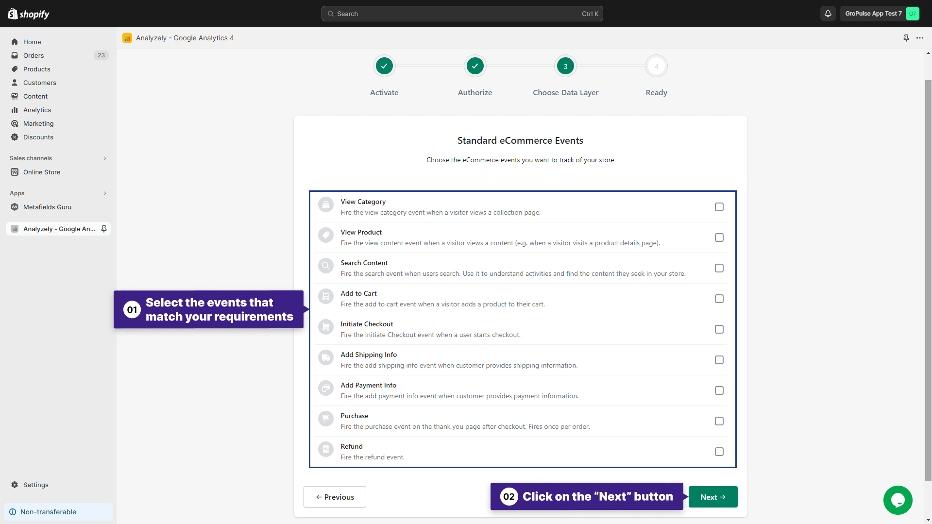The height and width of the screenshot is (524, 932).
Task: Click the Products tag icon
Action: [x=15, y=69]
